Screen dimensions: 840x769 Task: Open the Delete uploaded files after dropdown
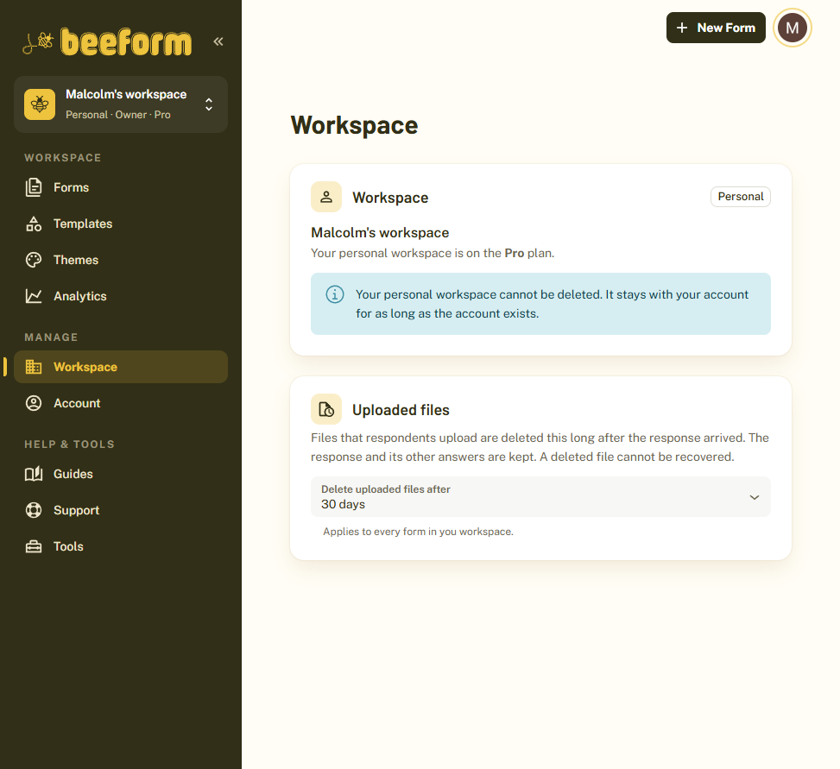pos(540,497)
